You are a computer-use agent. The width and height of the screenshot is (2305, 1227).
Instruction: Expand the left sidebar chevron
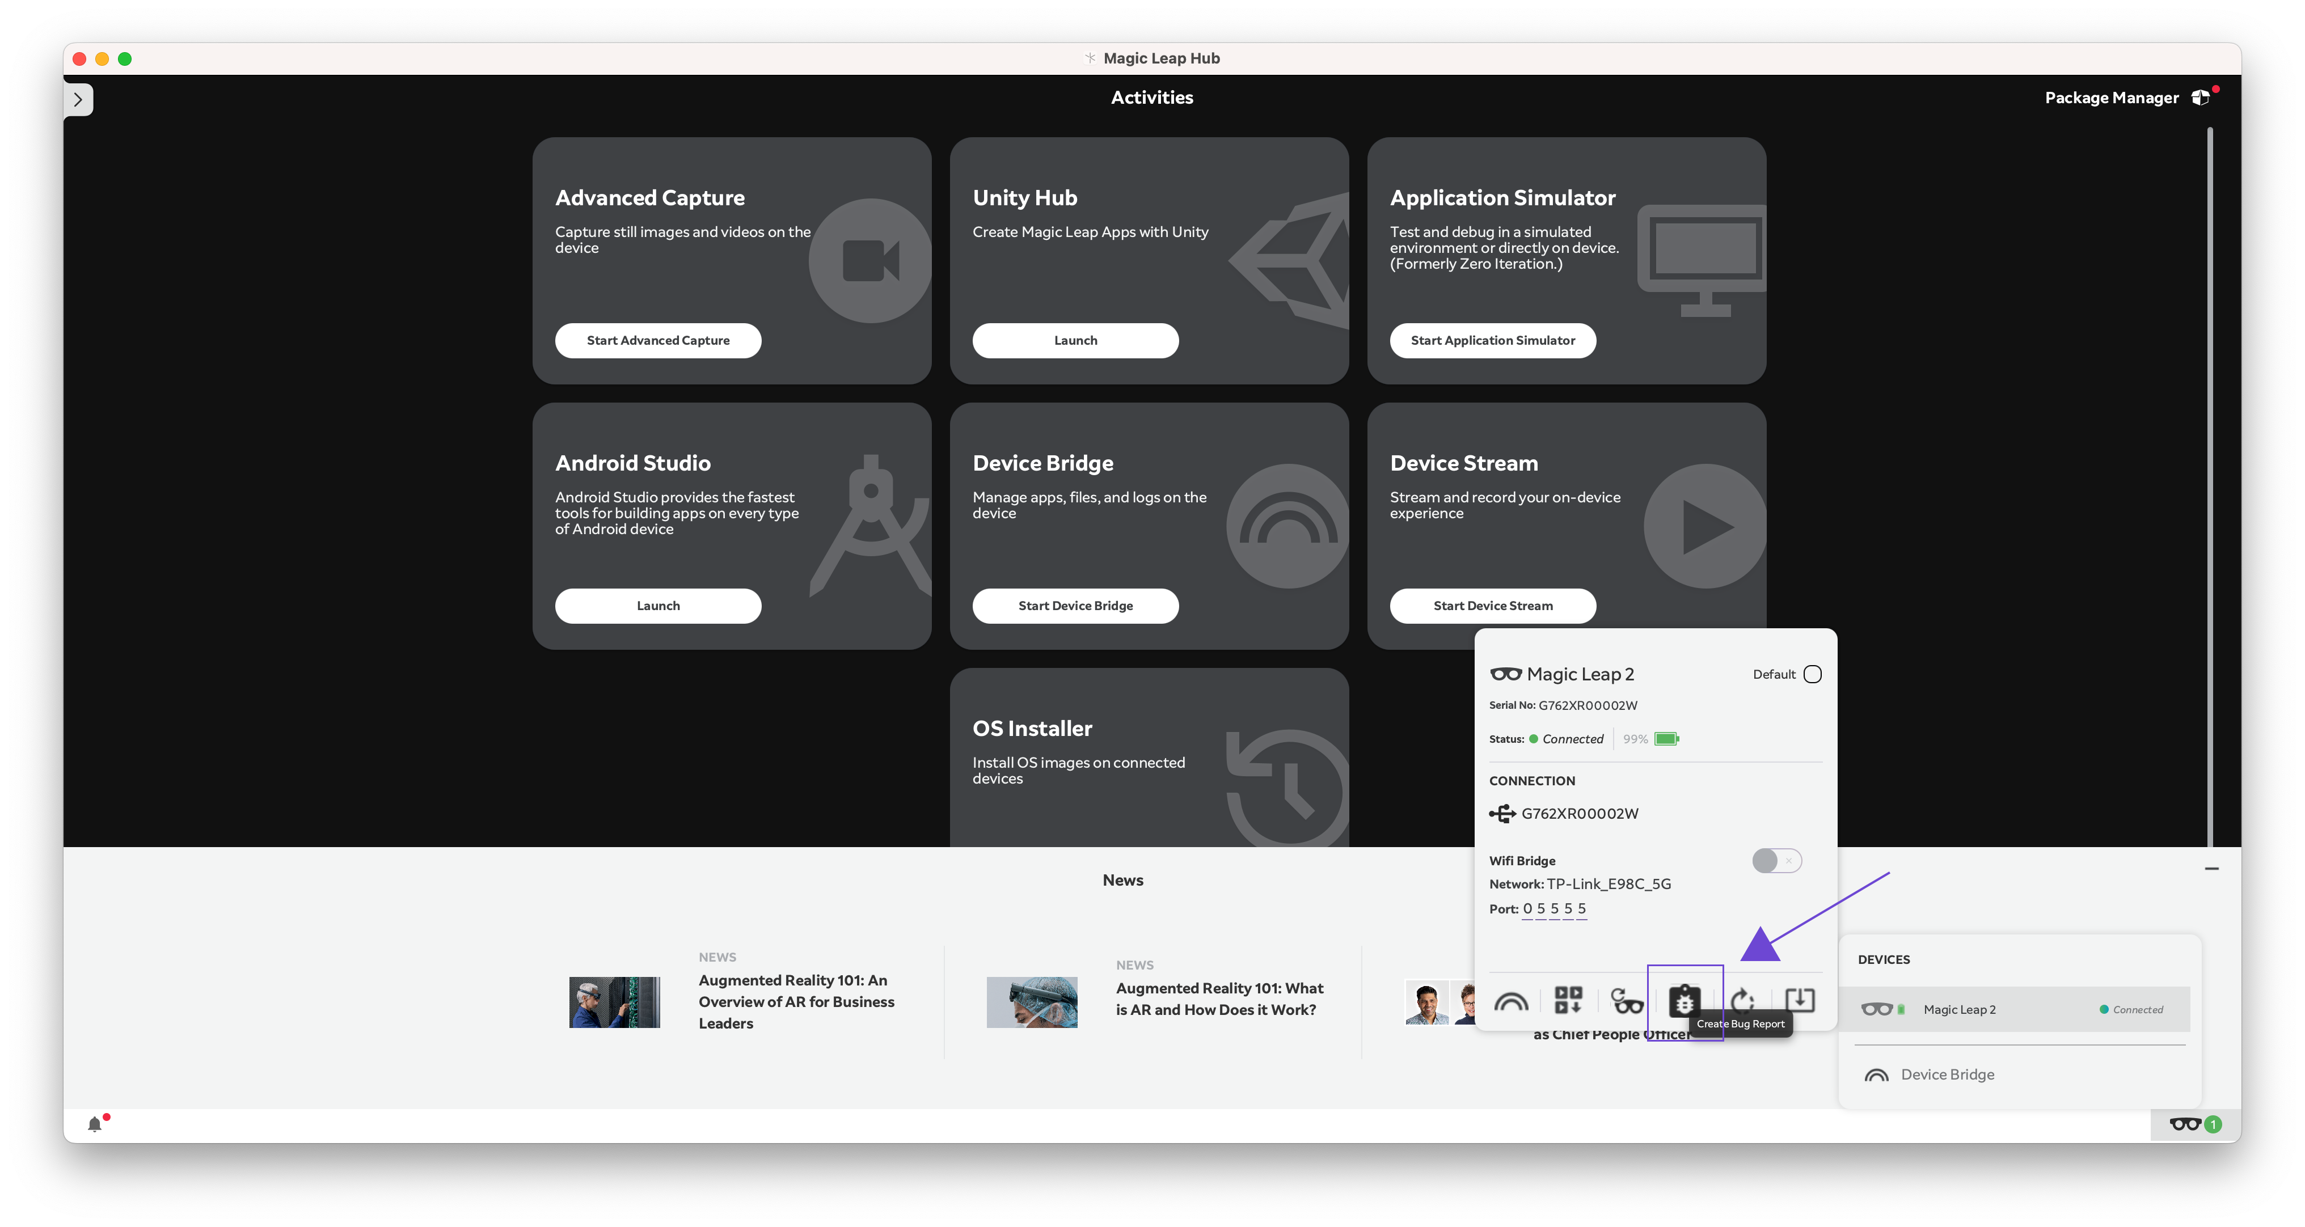(79, 99)
